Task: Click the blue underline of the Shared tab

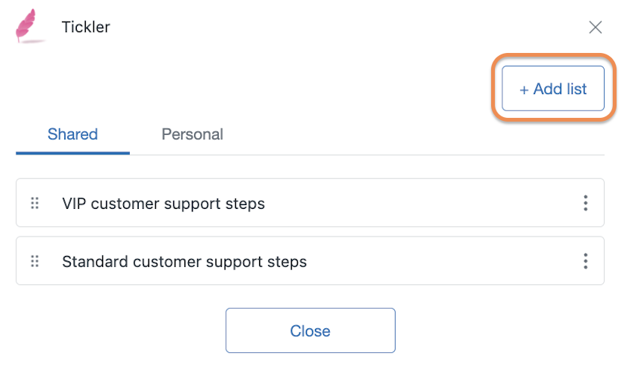Action: pos(72,153)
